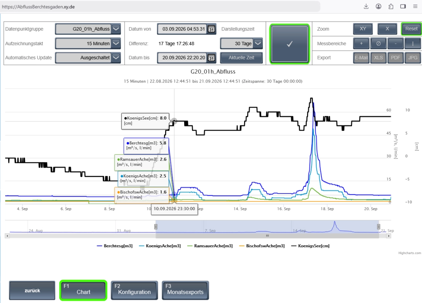This screenshot has height=303, width=422.
Task: Click the Aktuelle Zeit button
Action: (x=242, y=58)
